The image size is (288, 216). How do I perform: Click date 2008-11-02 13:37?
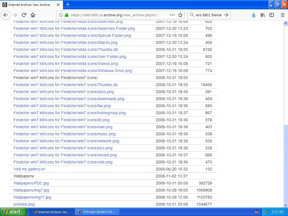pos(172,176)
